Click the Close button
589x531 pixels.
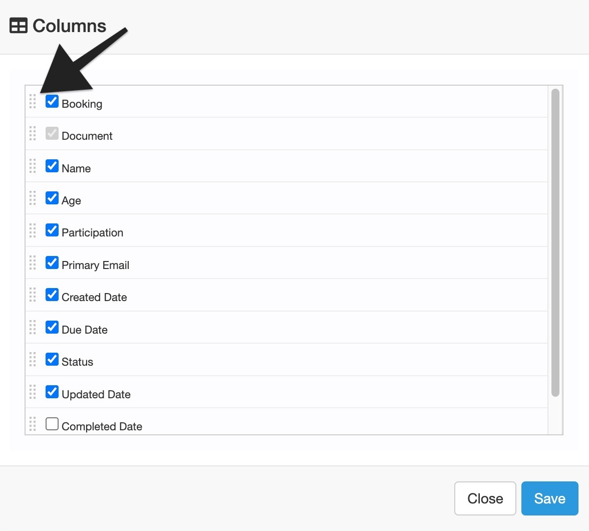coord(485,498)
